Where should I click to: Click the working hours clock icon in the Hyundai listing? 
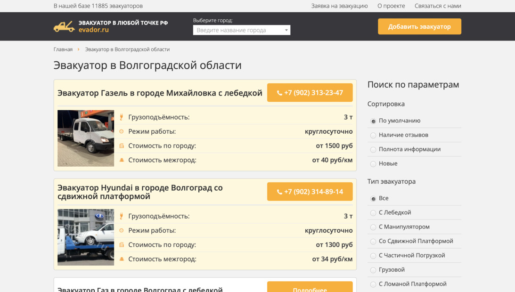[x=122, y=231]
